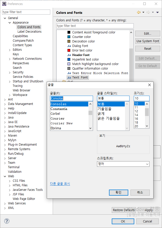Screen dimensions: 162x228
Task: Open back history dropdown arrow
Action: [143, 13]
